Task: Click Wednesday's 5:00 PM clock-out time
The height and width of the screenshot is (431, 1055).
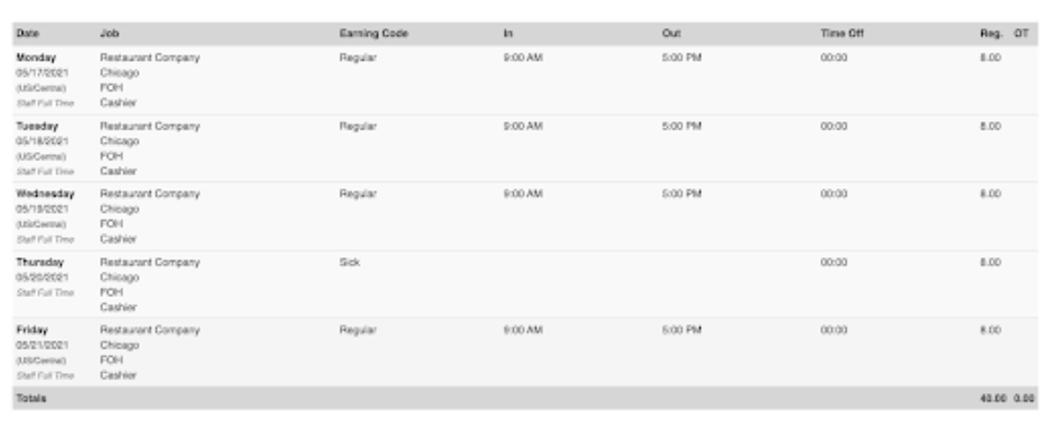Action: (682, 194)
